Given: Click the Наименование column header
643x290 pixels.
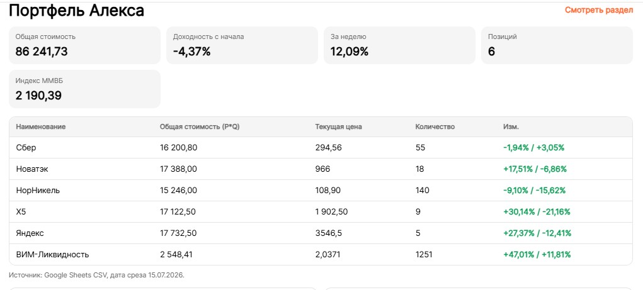Looking at the screenshot, I should (40, 127).
